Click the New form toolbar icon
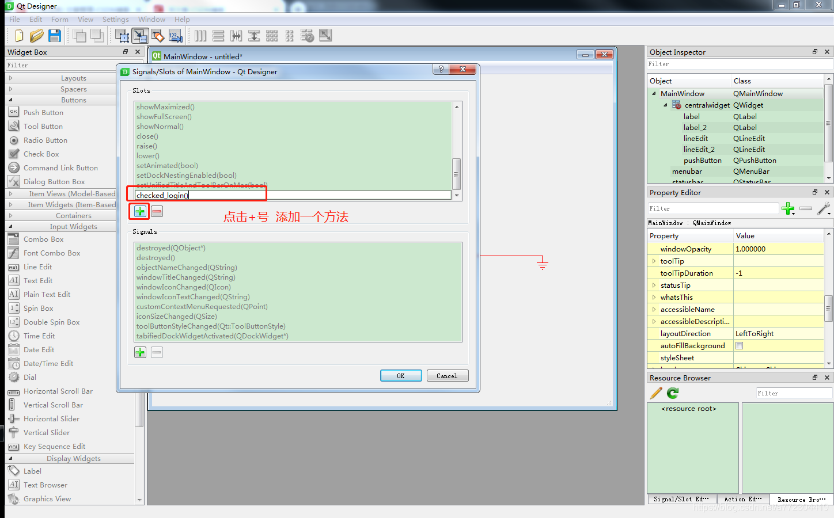Image resolution: width=834 pixels, height=518 pixels. coord(18,36)
